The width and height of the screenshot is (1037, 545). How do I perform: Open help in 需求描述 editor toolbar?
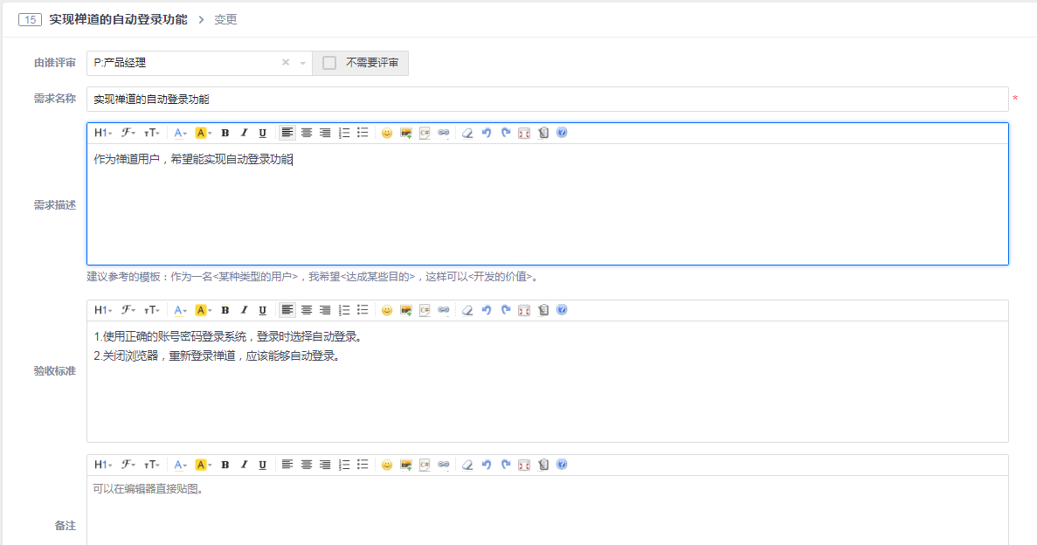coord(562,133)
